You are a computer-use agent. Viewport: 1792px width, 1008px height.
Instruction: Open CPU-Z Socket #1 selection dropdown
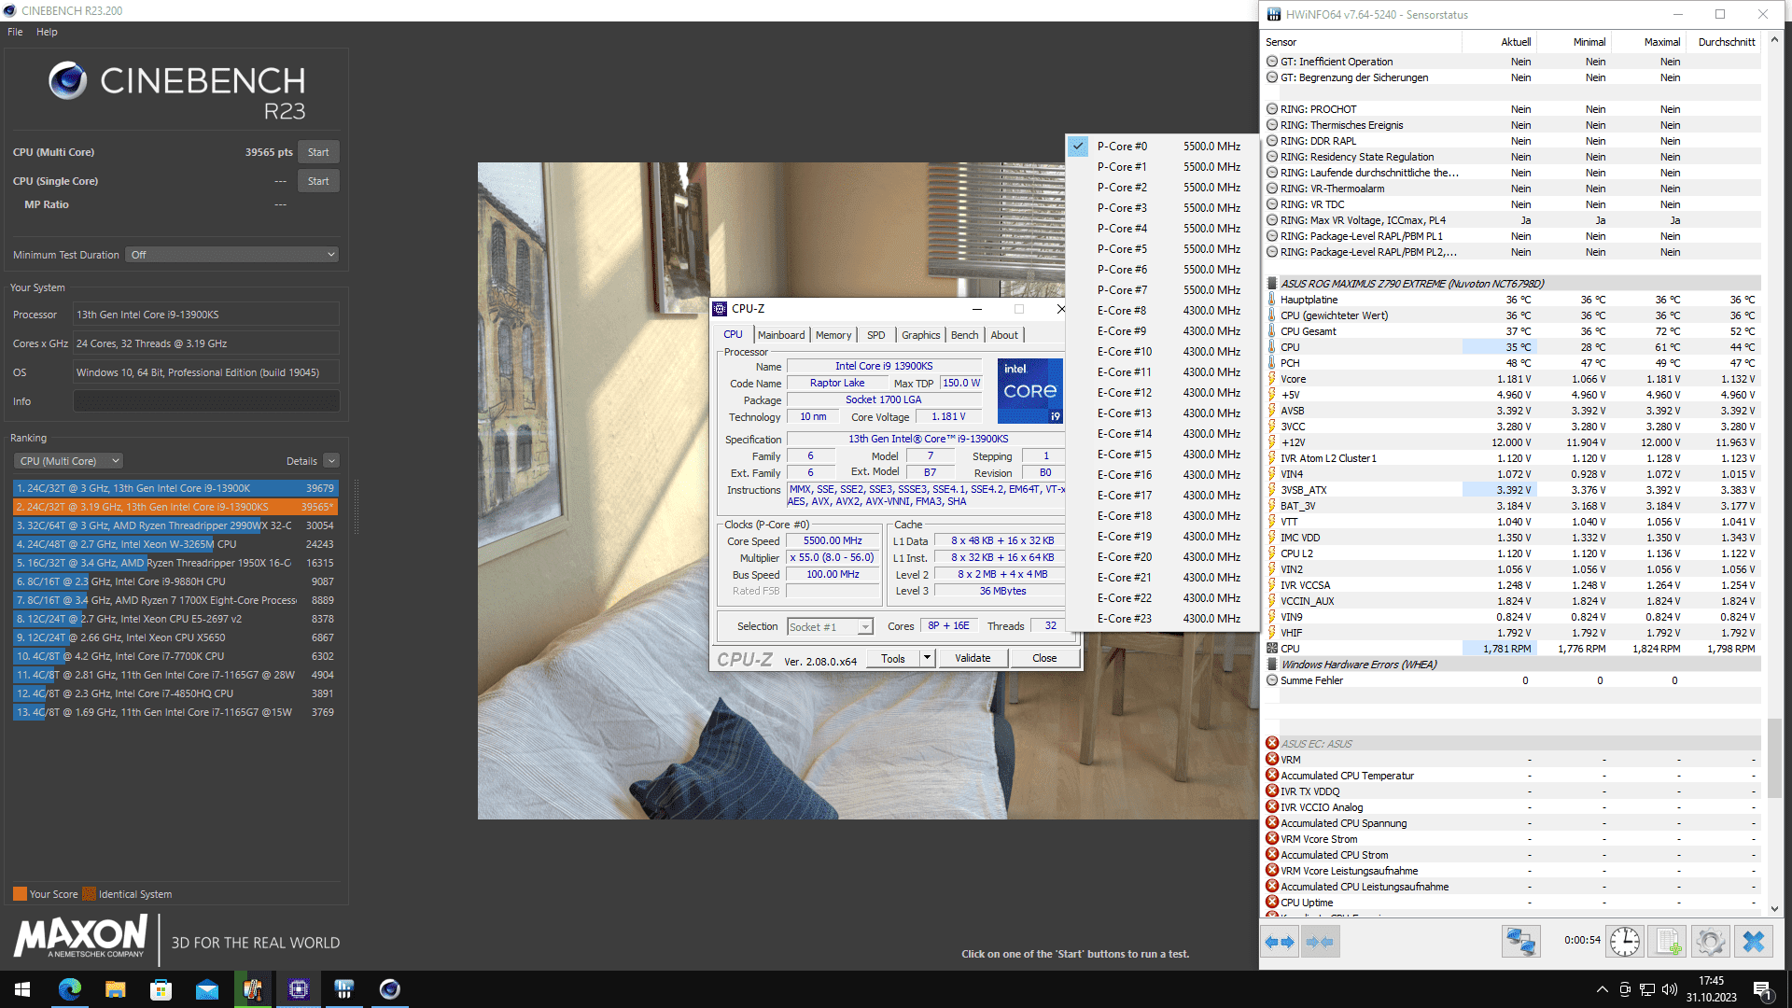pyautogui.click(x=830, y=627)
